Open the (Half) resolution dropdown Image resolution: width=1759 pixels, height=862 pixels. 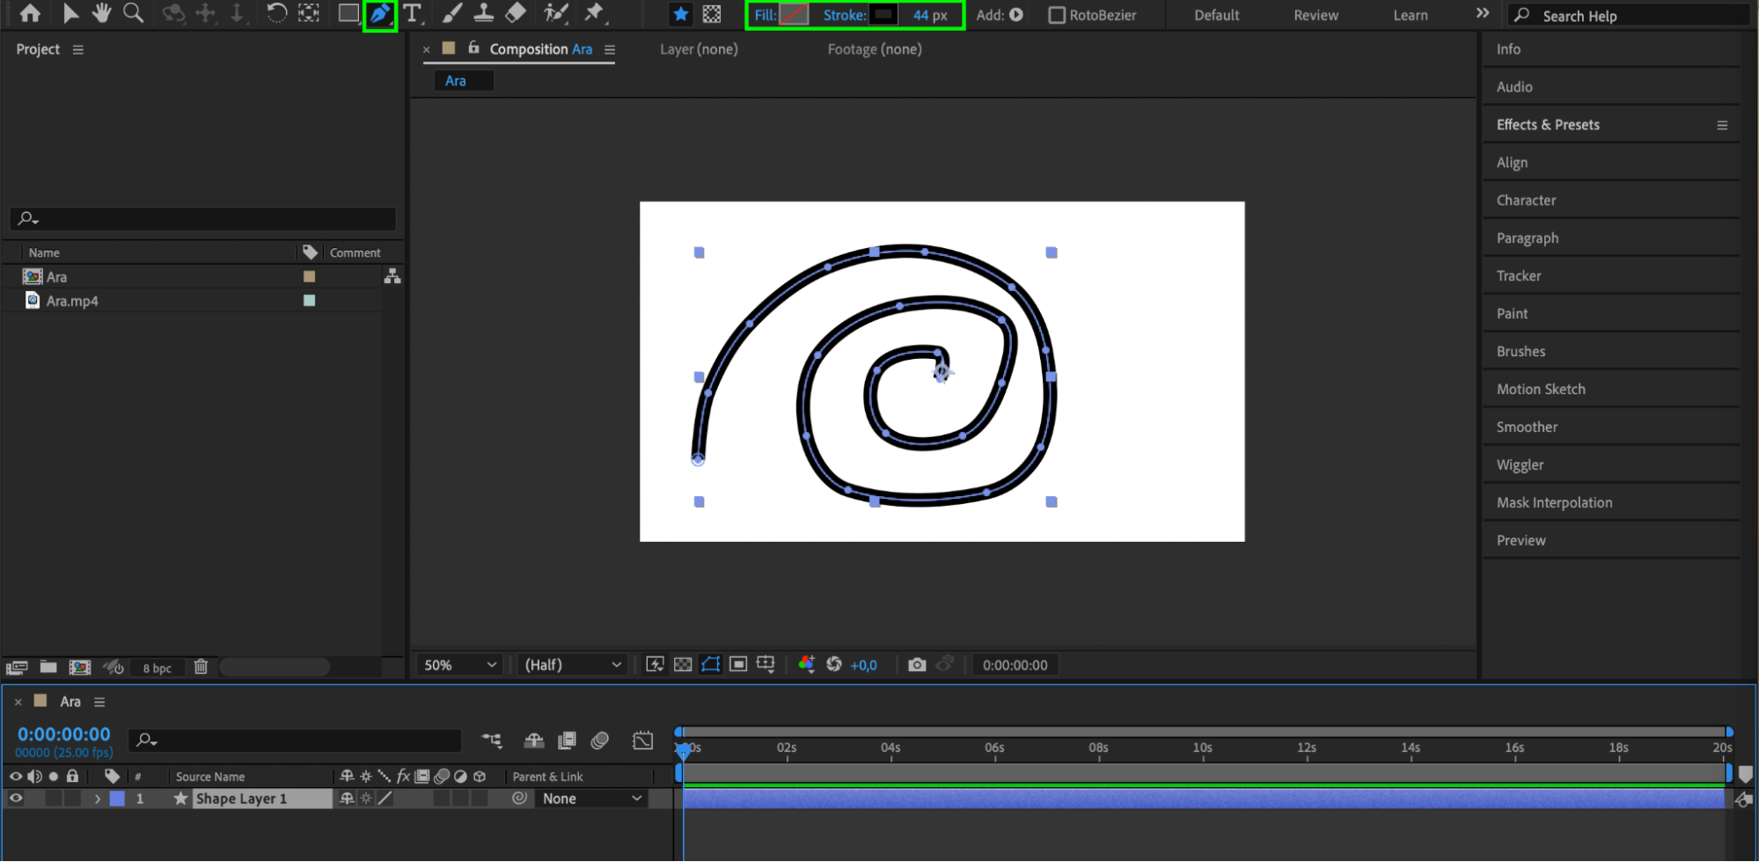click(573, 665)
